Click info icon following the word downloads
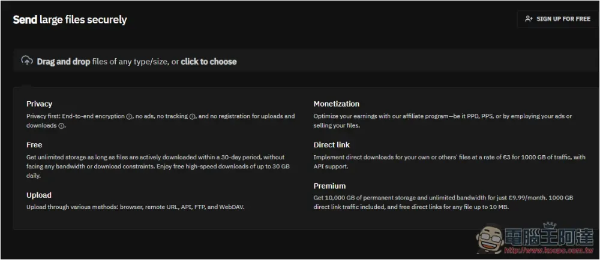 (61, 126)
